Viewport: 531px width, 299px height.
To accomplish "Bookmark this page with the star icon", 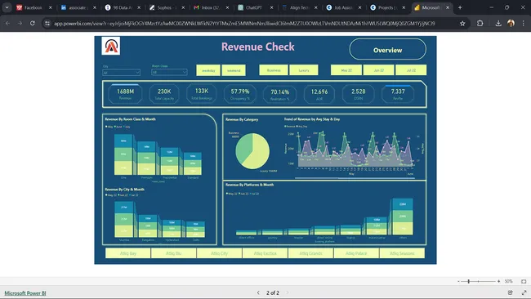I will pyautogui.click(x=462, y=24).
